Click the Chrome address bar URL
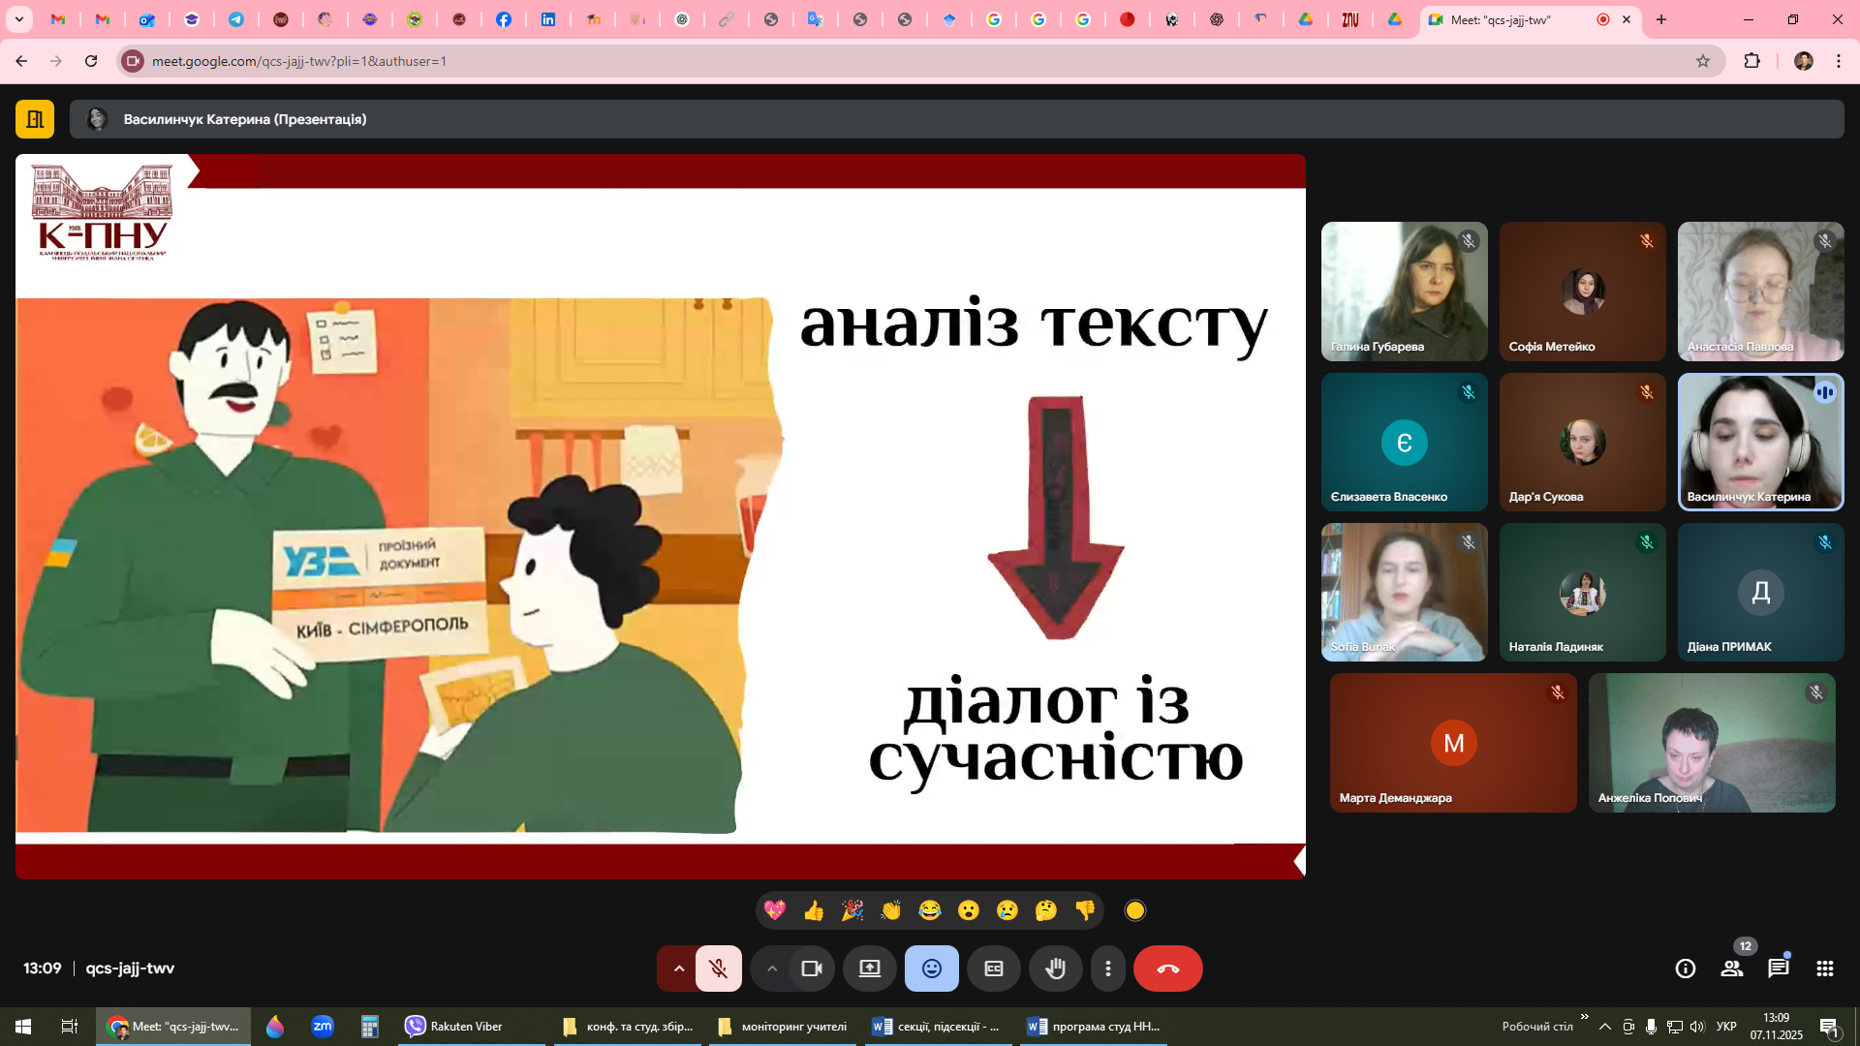The width and height of the screenshot is (1860, 1046). point(298,61)
